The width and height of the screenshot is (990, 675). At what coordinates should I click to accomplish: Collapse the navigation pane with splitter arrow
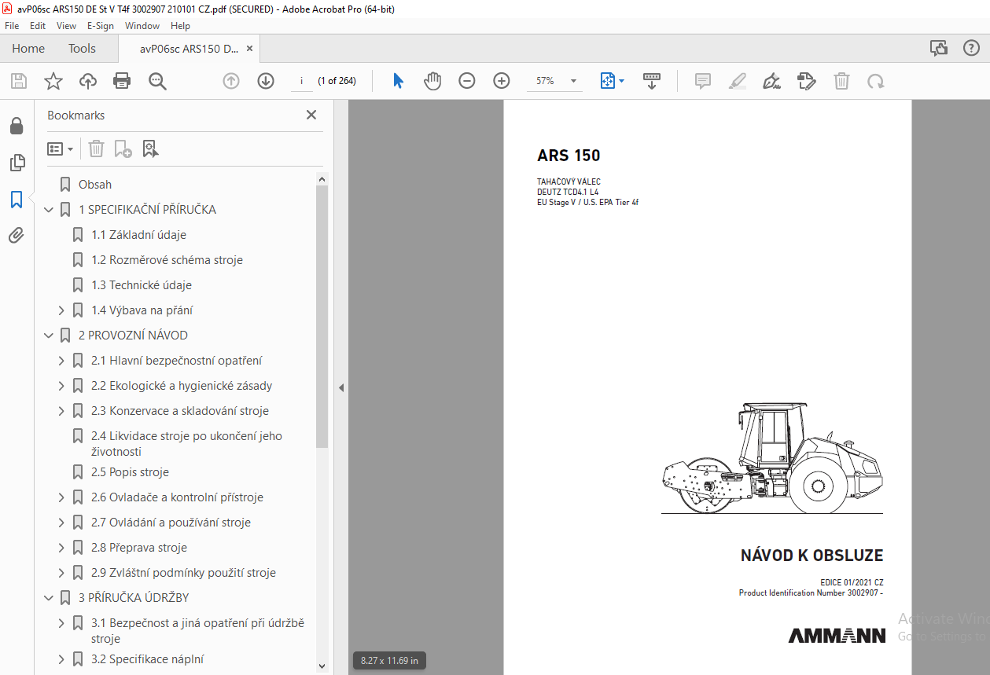click(341, 387)
